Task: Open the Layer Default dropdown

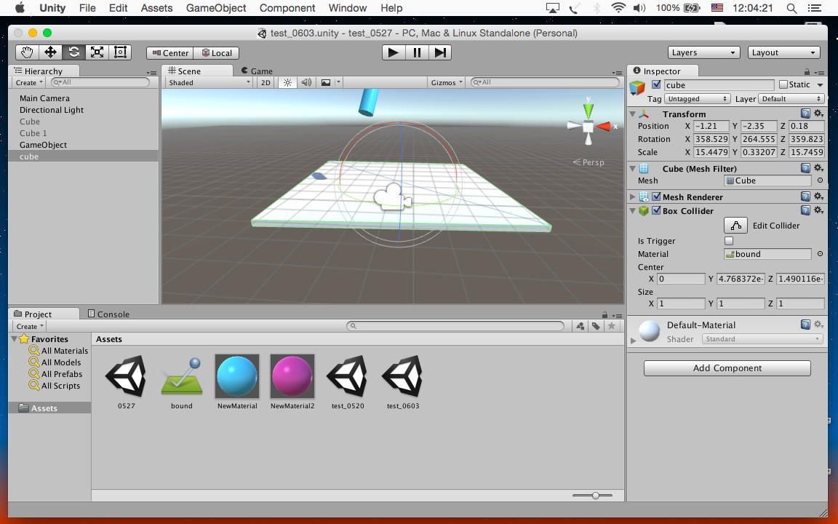Action: (791, 99)
